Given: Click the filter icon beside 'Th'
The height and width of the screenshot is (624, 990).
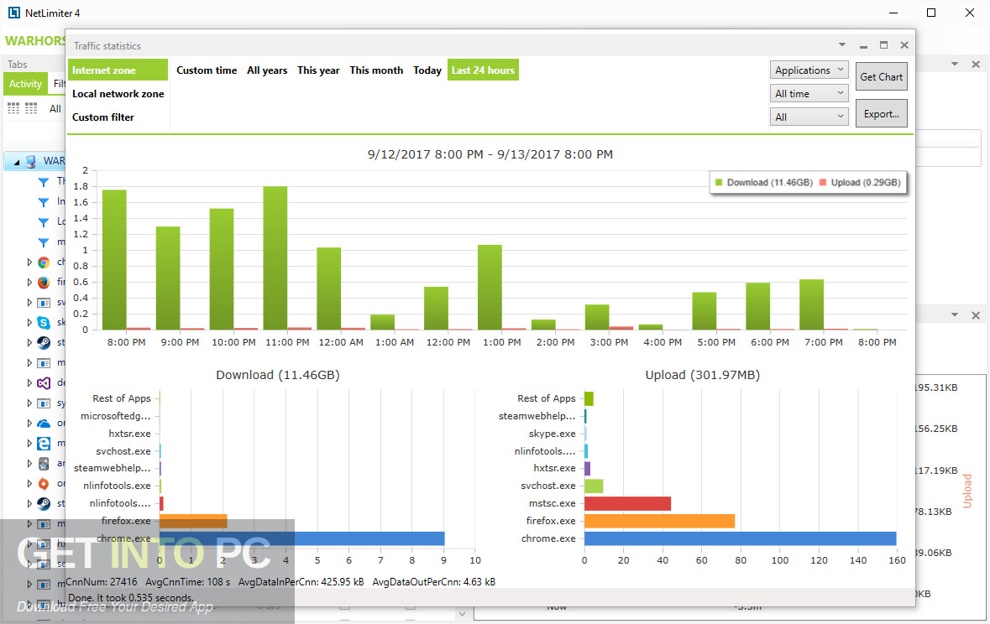Looking at the screenshot, I should 44,182.
